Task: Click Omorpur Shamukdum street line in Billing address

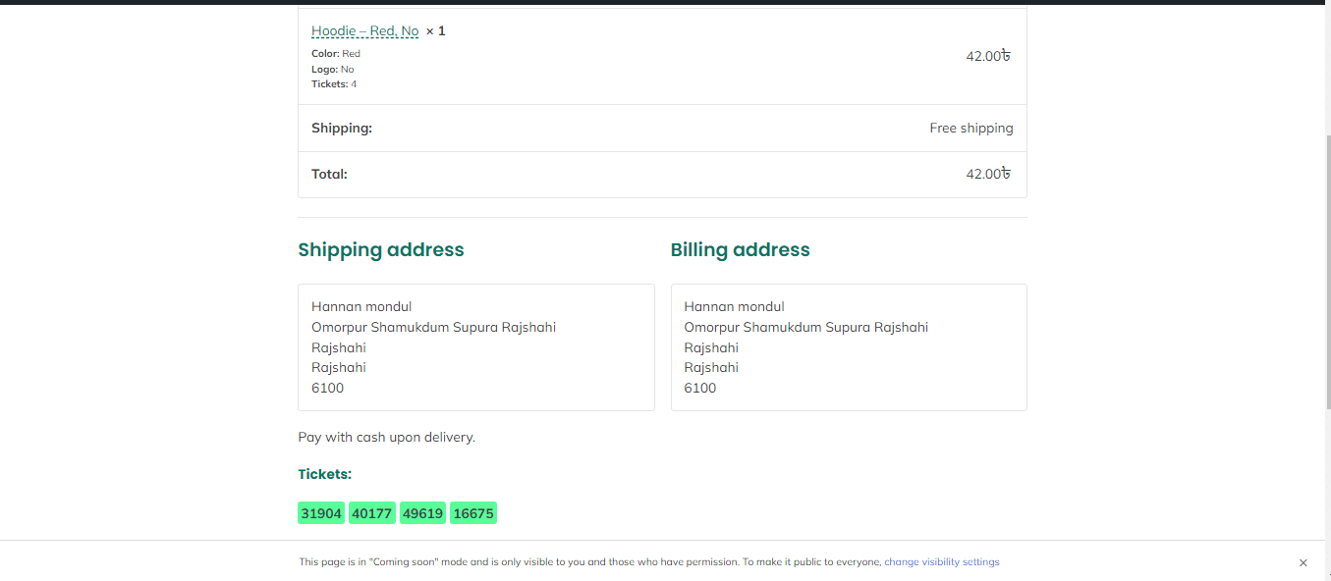Action: pos(806,328)
